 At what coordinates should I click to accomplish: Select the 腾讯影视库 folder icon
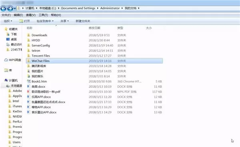tap(29, 66)
